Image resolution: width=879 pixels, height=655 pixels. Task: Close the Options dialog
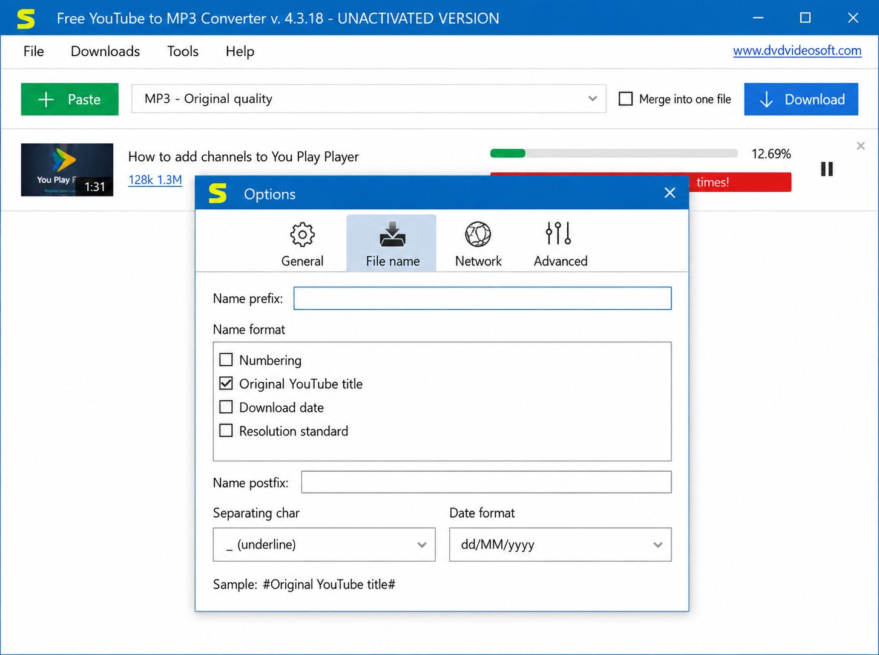[x=670, y=193]
